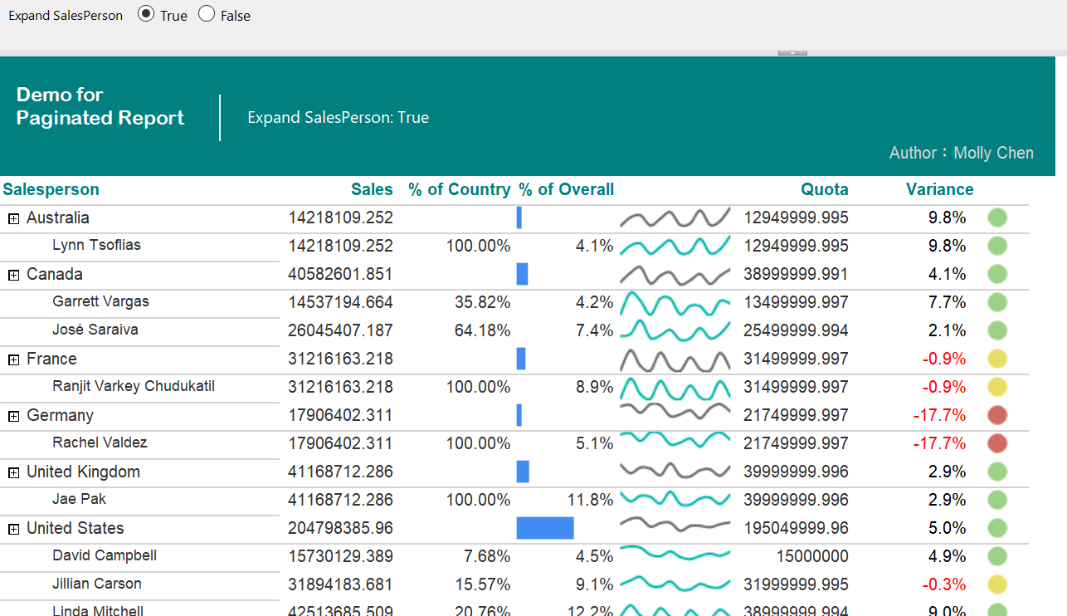Click the green KPI dot for Rachel Valdez row
Image resolution: width=1067 pixels, height=616 pixels.
pyautogui.click(x=997, y=443)
